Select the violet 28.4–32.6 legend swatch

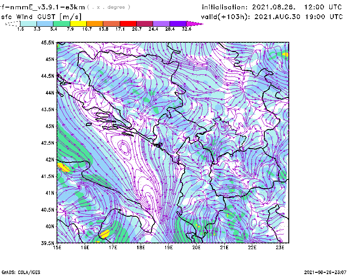(x=178, y=24)
